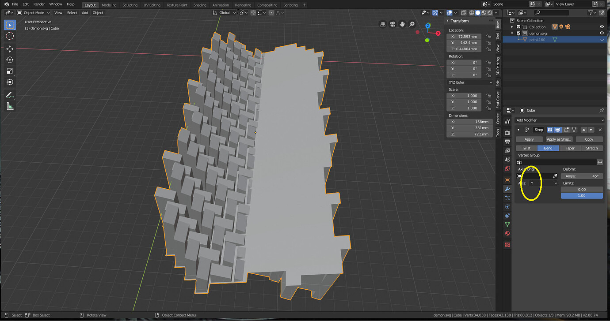The width and height of the screenshot is (610, 321).
Task: Open the Render menu
Action: coord(39,4)
